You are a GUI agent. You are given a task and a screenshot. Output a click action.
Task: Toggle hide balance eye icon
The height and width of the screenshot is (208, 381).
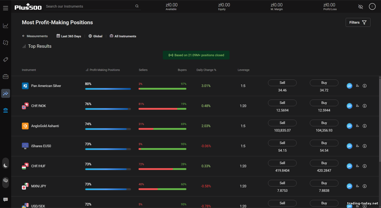pos(360,7)
